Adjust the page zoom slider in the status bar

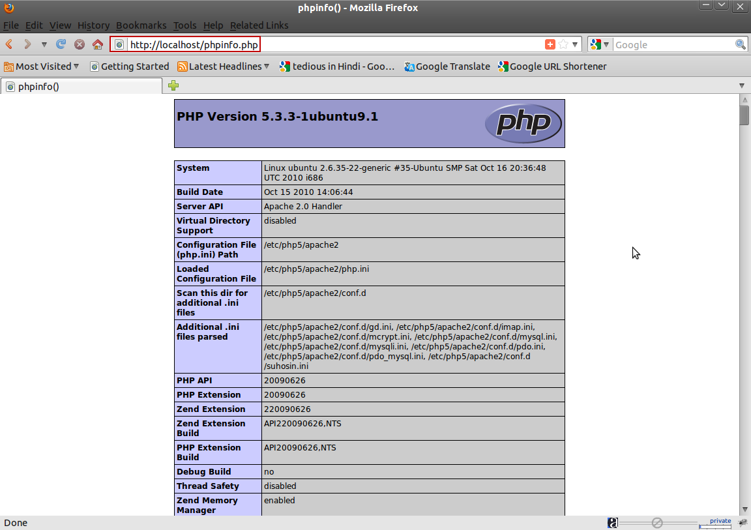click(657, 522)
